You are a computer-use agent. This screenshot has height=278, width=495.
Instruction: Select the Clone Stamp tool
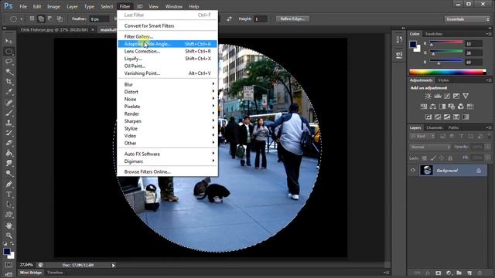point(9,123)
